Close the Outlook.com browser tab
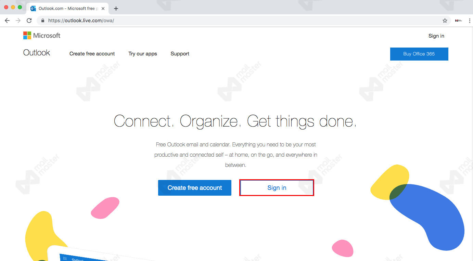Screen dimensions: 473x261 pos(103,9)
